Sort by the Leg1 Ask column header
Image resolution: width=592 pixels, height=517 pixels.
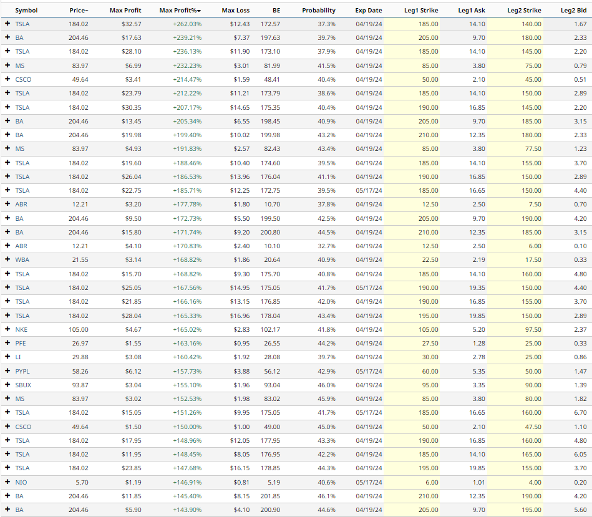pyautogui.click(x=472, y=10)
